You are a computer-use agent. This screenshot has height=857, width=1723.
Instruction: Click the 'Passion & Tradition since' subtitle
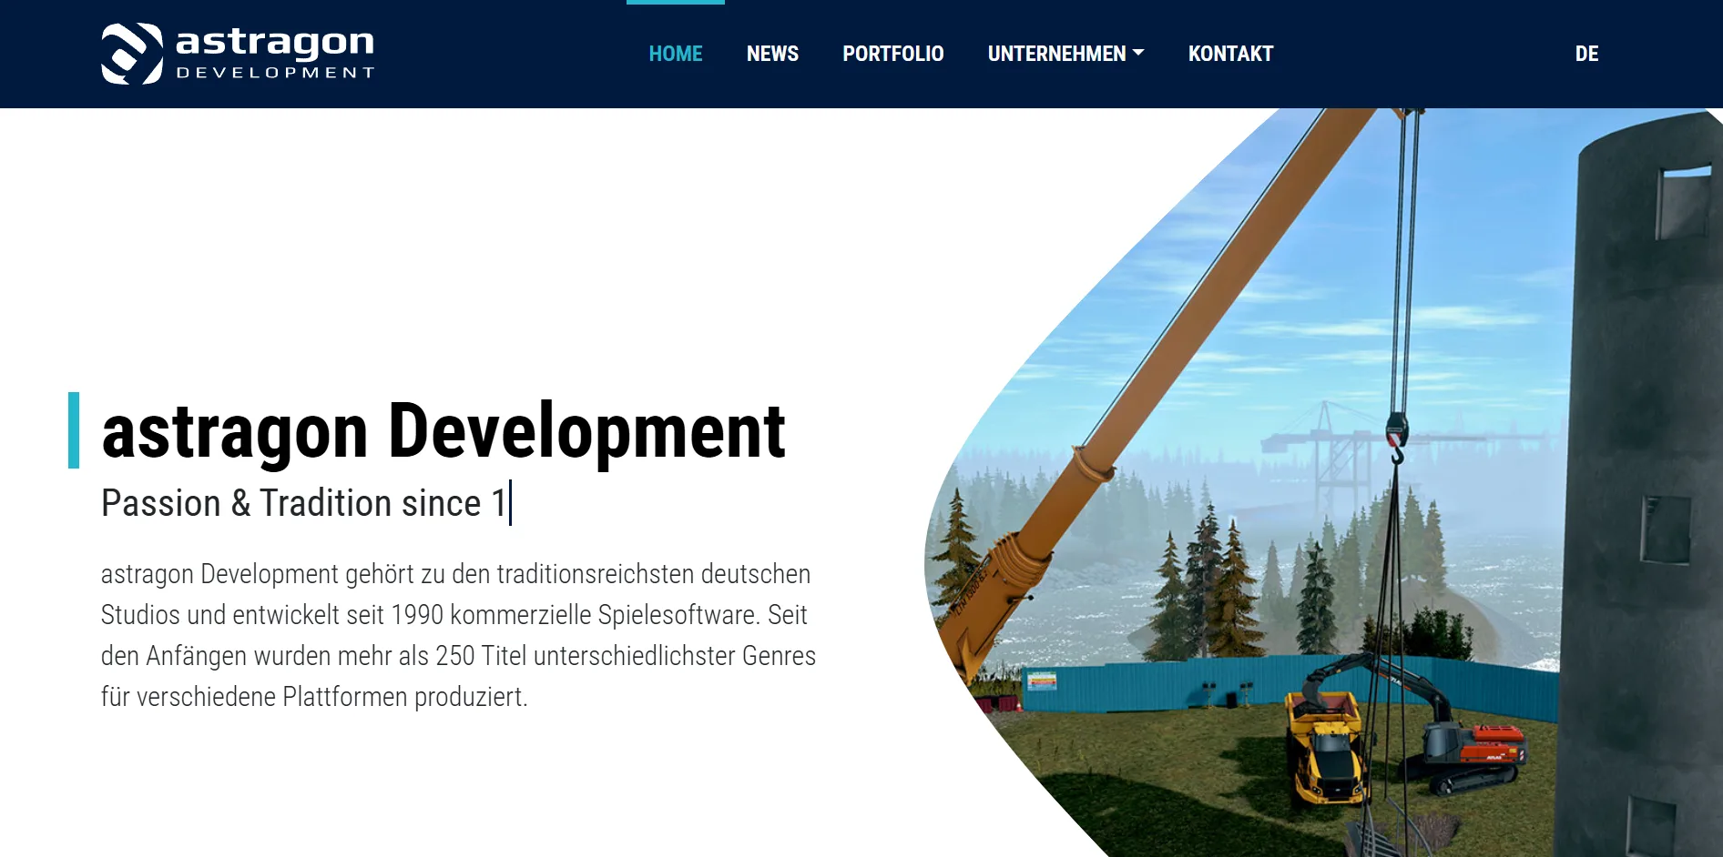(x=304, y=503)
